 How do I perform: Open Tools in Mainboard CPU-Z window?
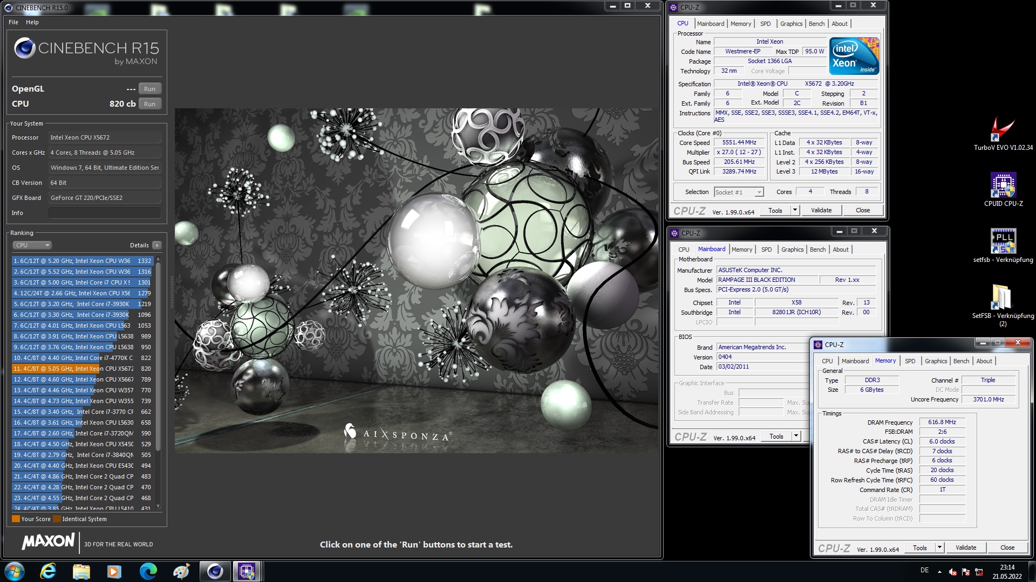coord(776,436)
